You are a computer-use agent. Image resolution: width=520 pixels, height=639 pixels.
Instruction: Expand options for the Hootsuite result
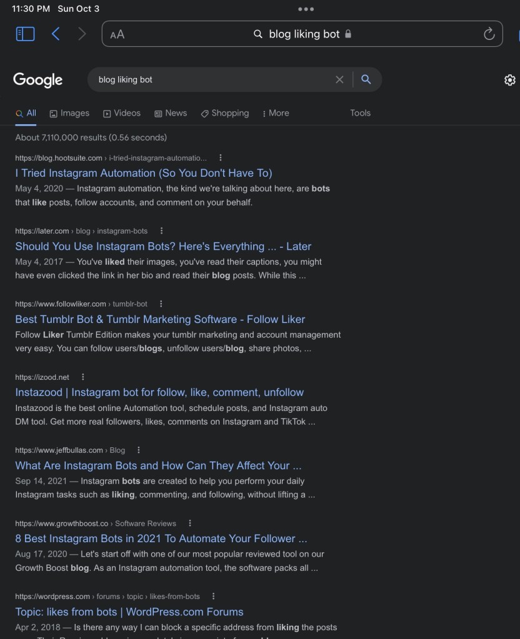coord(220,158)
